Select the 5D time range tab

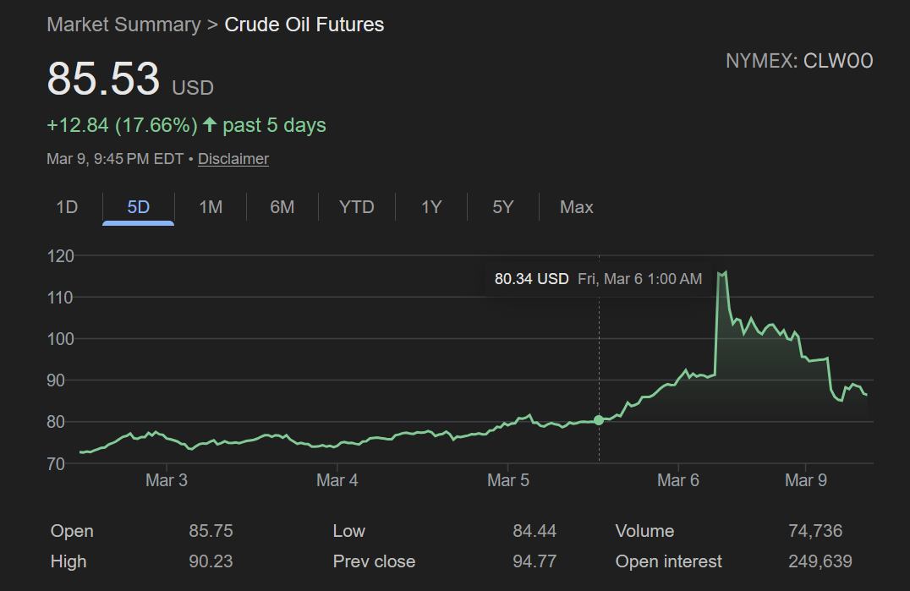(138, 207)
